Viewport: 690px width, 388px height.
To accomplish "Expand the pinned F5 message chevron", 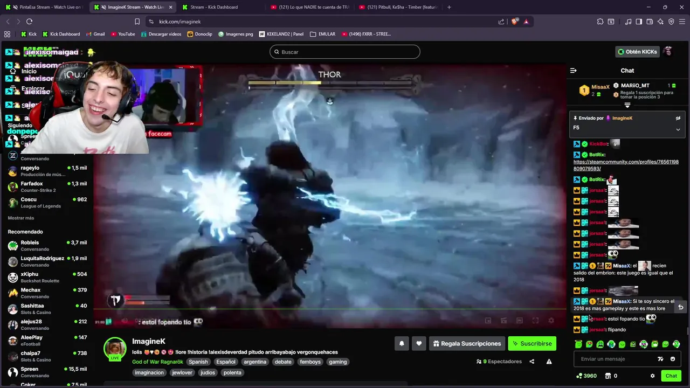I will point(678,129).
